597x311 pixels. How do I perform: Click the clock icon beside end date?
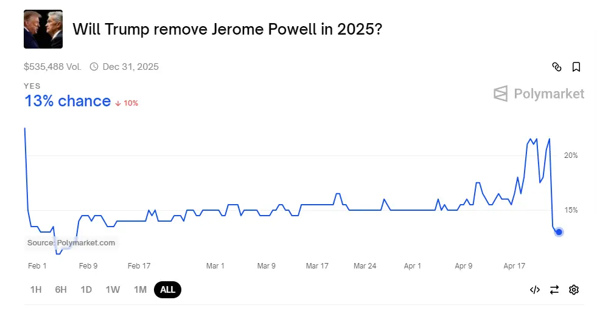coord(94,67)
